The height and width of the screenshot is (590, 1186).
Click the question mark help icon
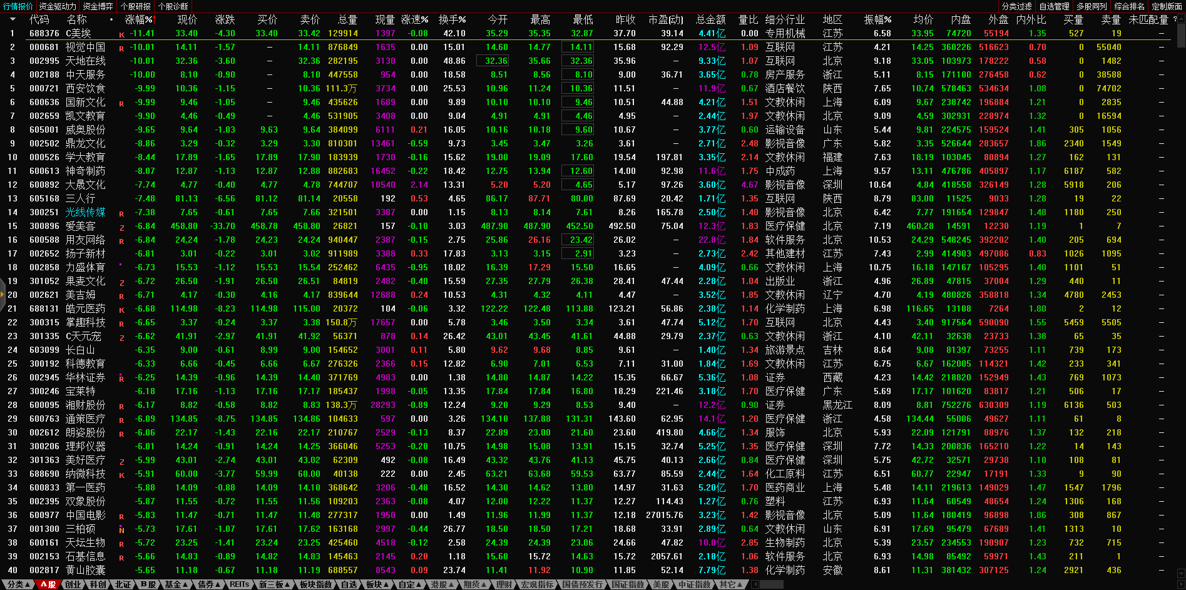pos(1175,19)
